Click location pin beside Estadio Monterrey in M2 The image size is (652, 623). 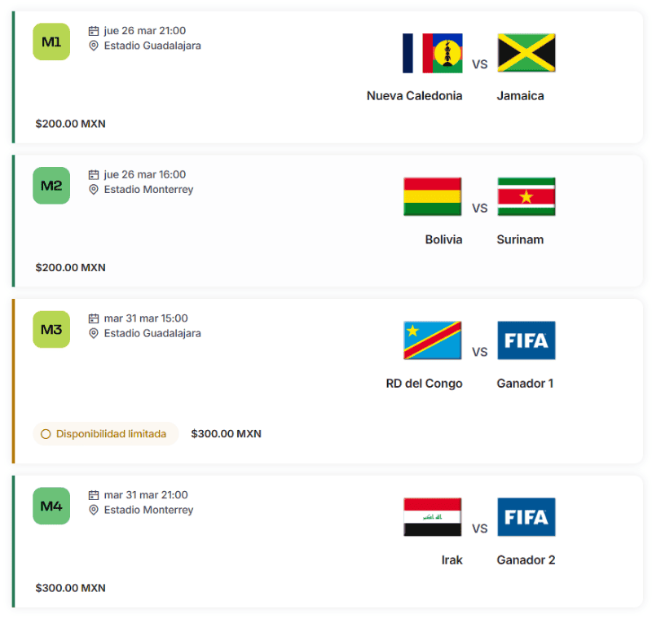tap(94, 190)
